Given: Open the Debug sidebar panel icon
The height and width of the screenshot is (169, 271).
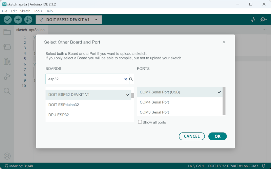Looking at the screenshot, I should [x=7, y=77].
